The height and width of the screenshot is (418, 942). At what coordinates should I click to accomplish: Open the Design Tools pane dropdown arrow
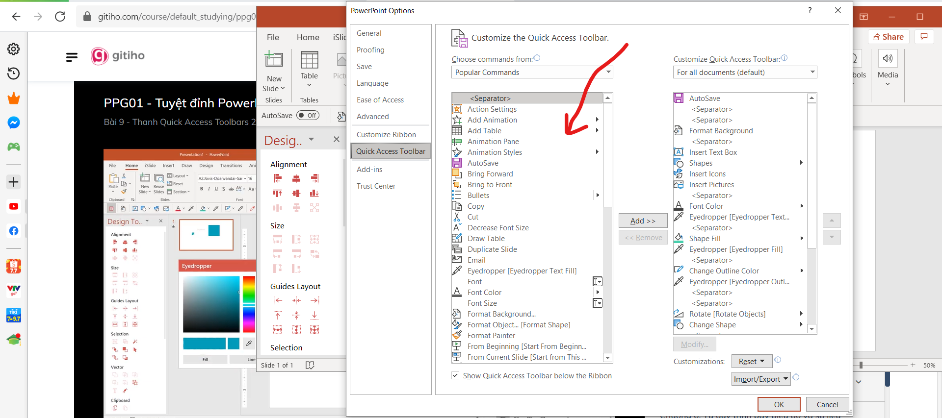tap(311, 140)
